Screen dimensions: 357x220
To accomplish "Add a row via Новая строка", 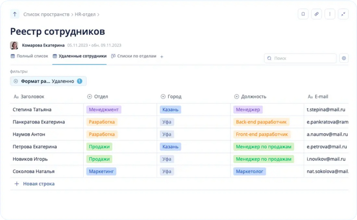I will coord(35,184).
